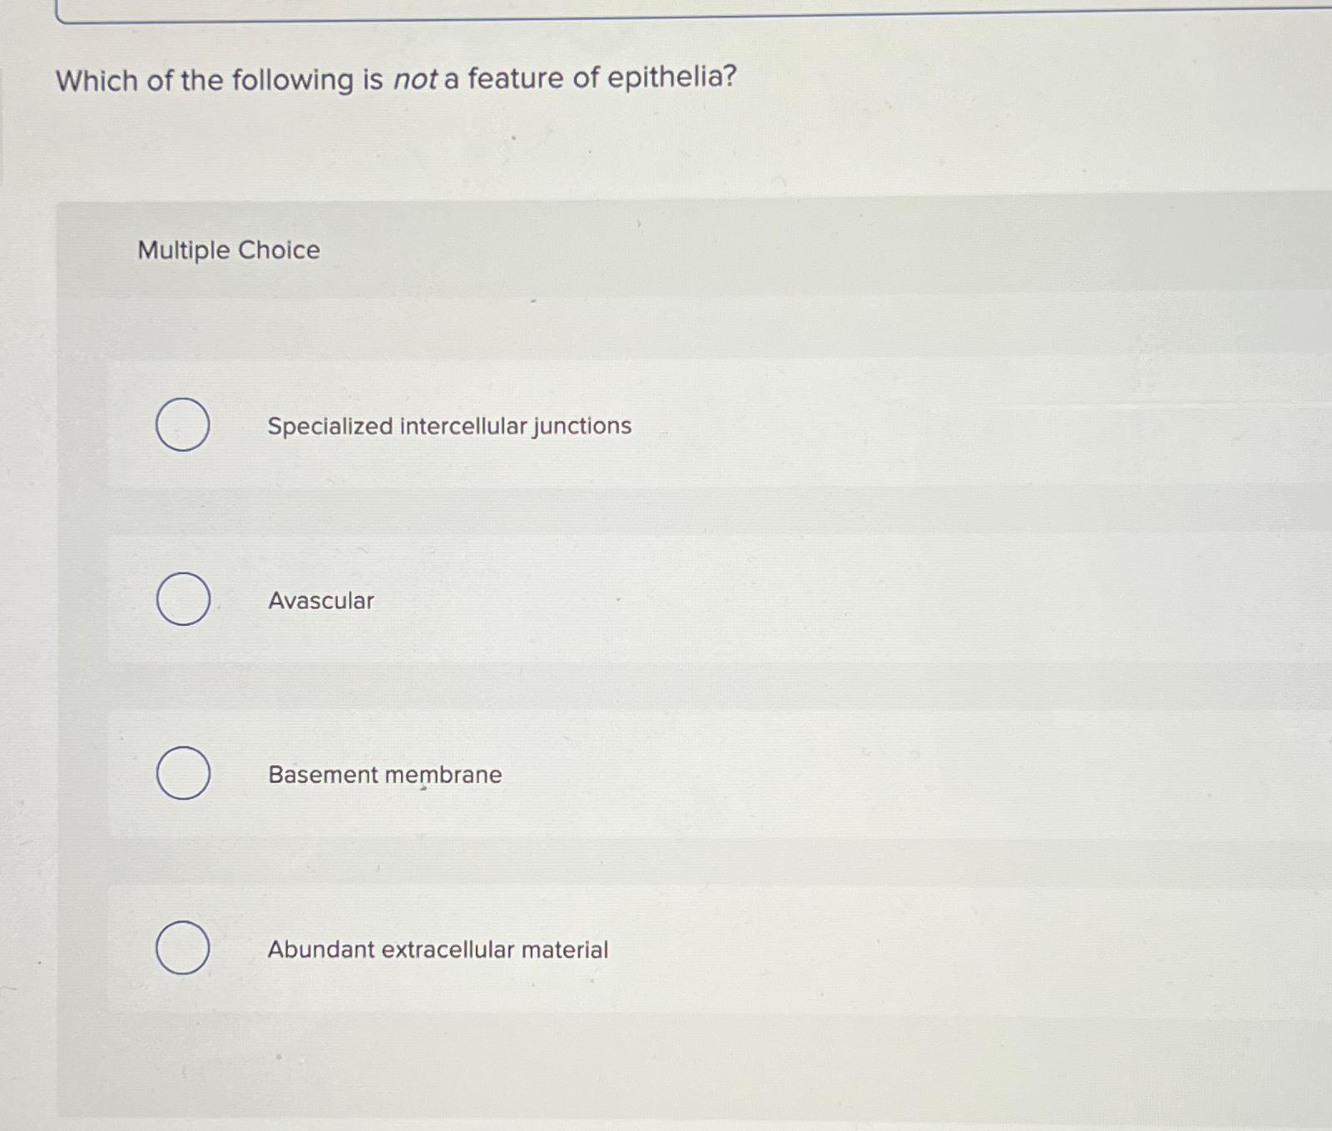The height and width of the screenshot is (1131, 1332).
Task: Click the 'Basement membrane' answer text label
Action: point(385,775)
